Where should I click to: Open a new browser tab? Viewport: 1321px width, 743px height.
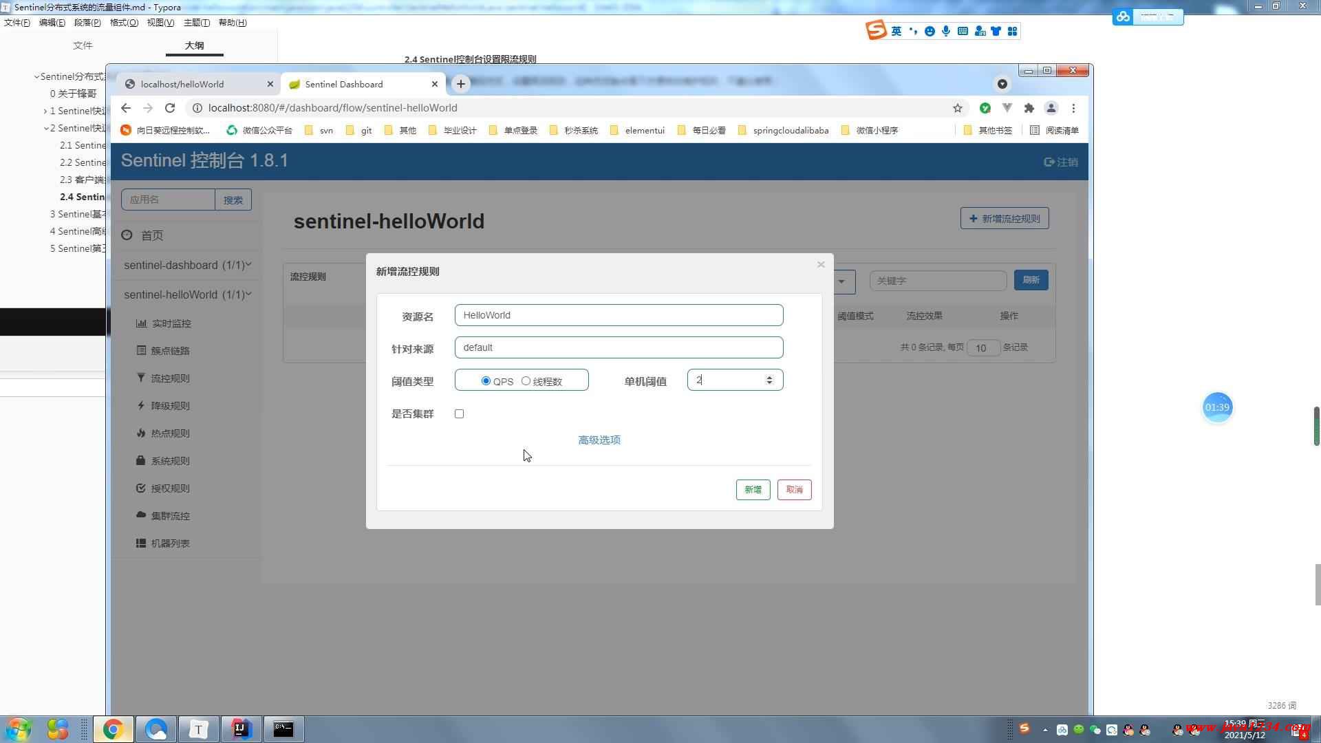461,84
